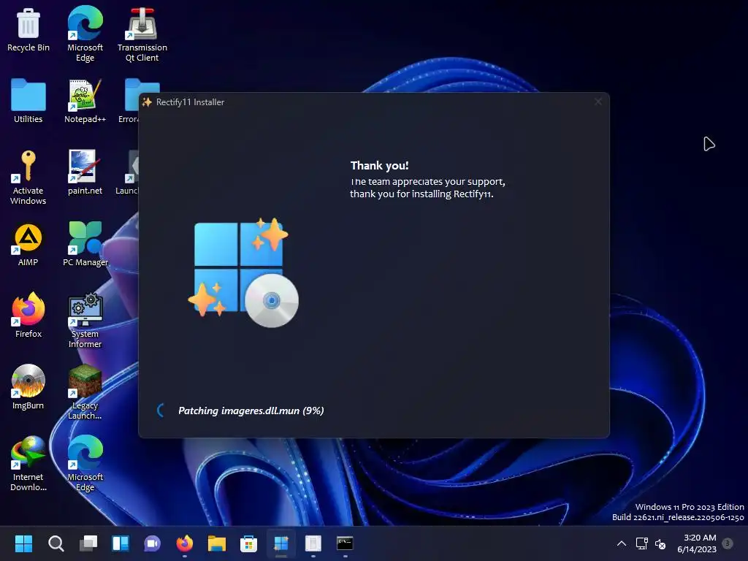Open the Activate Windows key shortcut
Image resolution: width=748 pixels, height=561 pixels.
click(x=28, y=178)
